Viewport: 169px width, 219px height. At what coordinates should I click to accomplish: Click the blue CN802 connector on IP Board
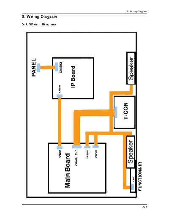[57, 67]
